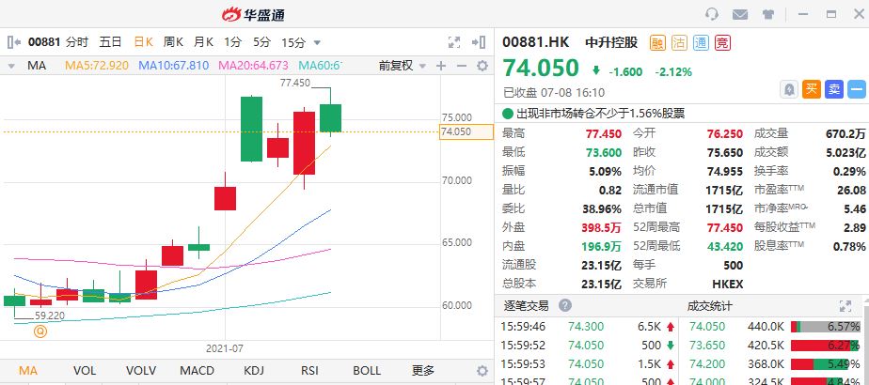Toggle the 融 margin tag
This screenshot has width=869, height=385.
click(657, 42)
